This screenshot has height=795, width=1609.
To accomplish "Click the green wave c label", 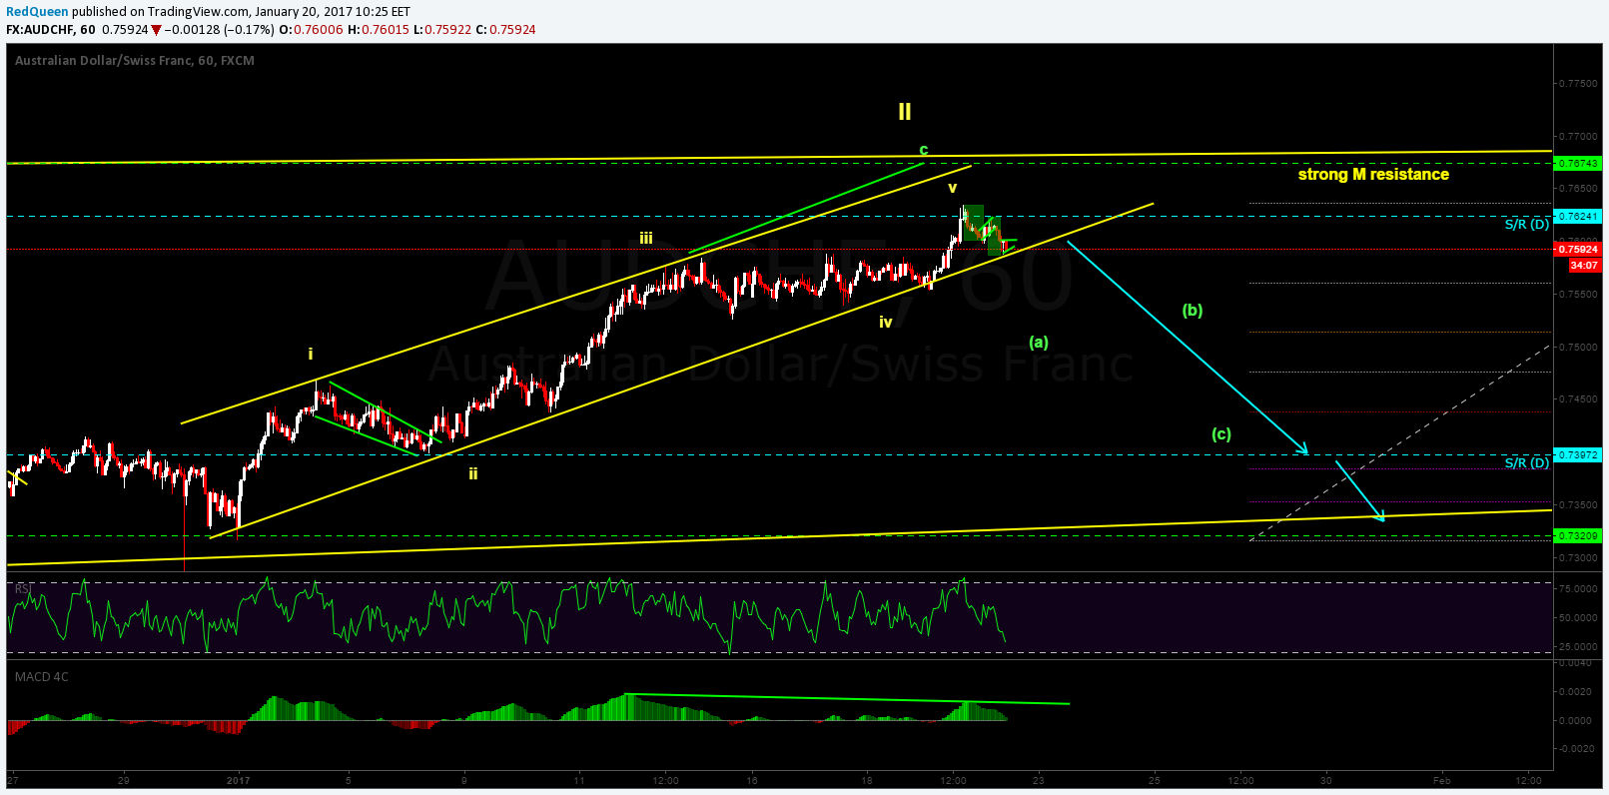I will click(x=924, y=150).
